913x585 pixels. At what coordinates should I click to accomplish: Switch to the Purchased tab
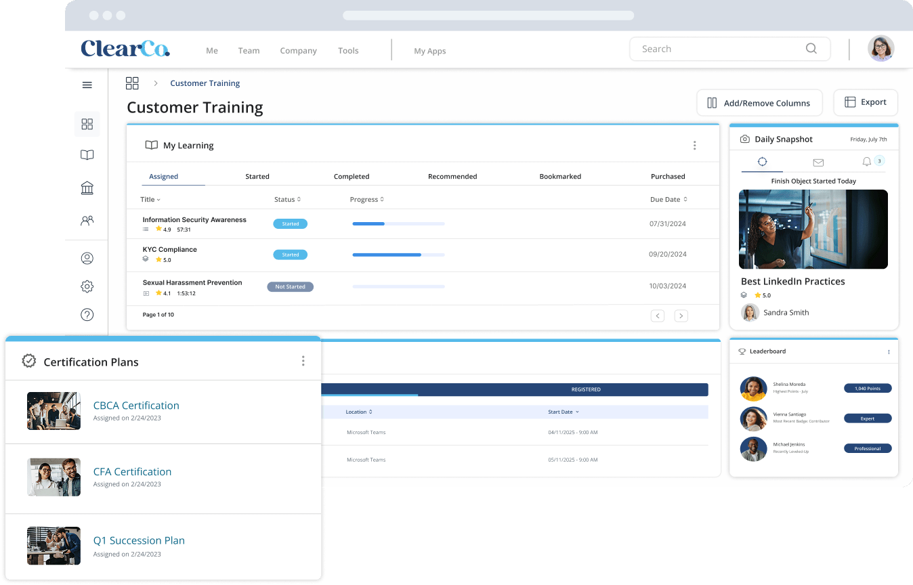tap(668, 177)
